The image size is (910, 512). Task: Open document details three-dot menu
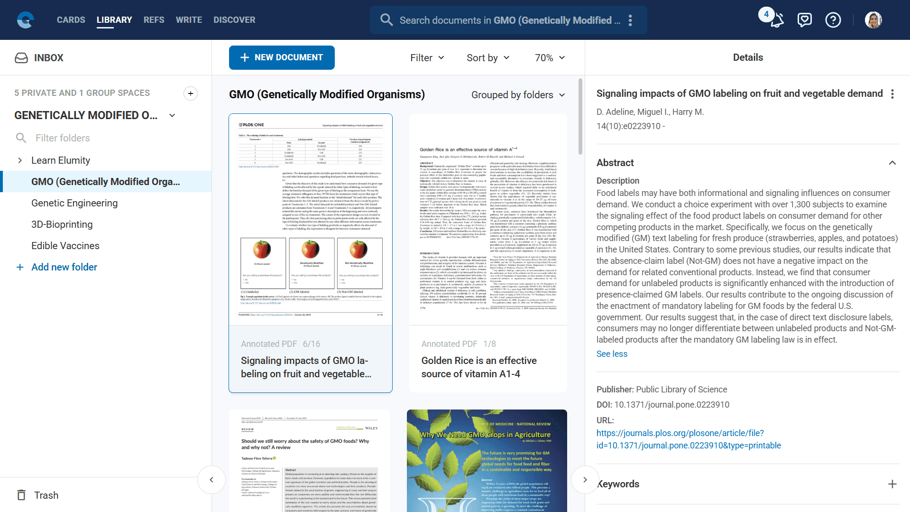coord(892,94)
